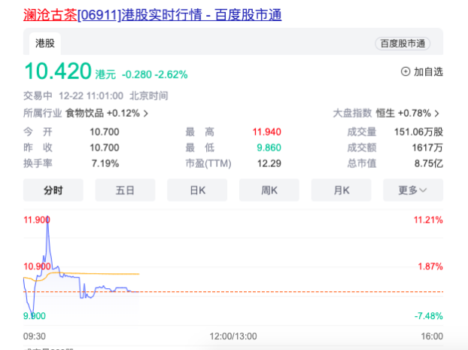Click 最高 value 11.940
Screen dimensions: 468x350
tap(267, 132)
